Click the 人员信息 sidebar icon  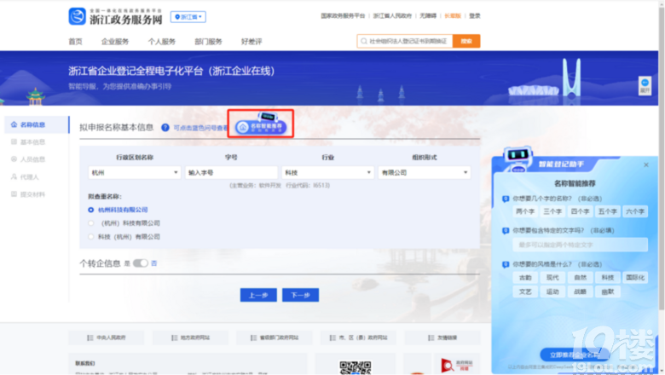(14, 159)
